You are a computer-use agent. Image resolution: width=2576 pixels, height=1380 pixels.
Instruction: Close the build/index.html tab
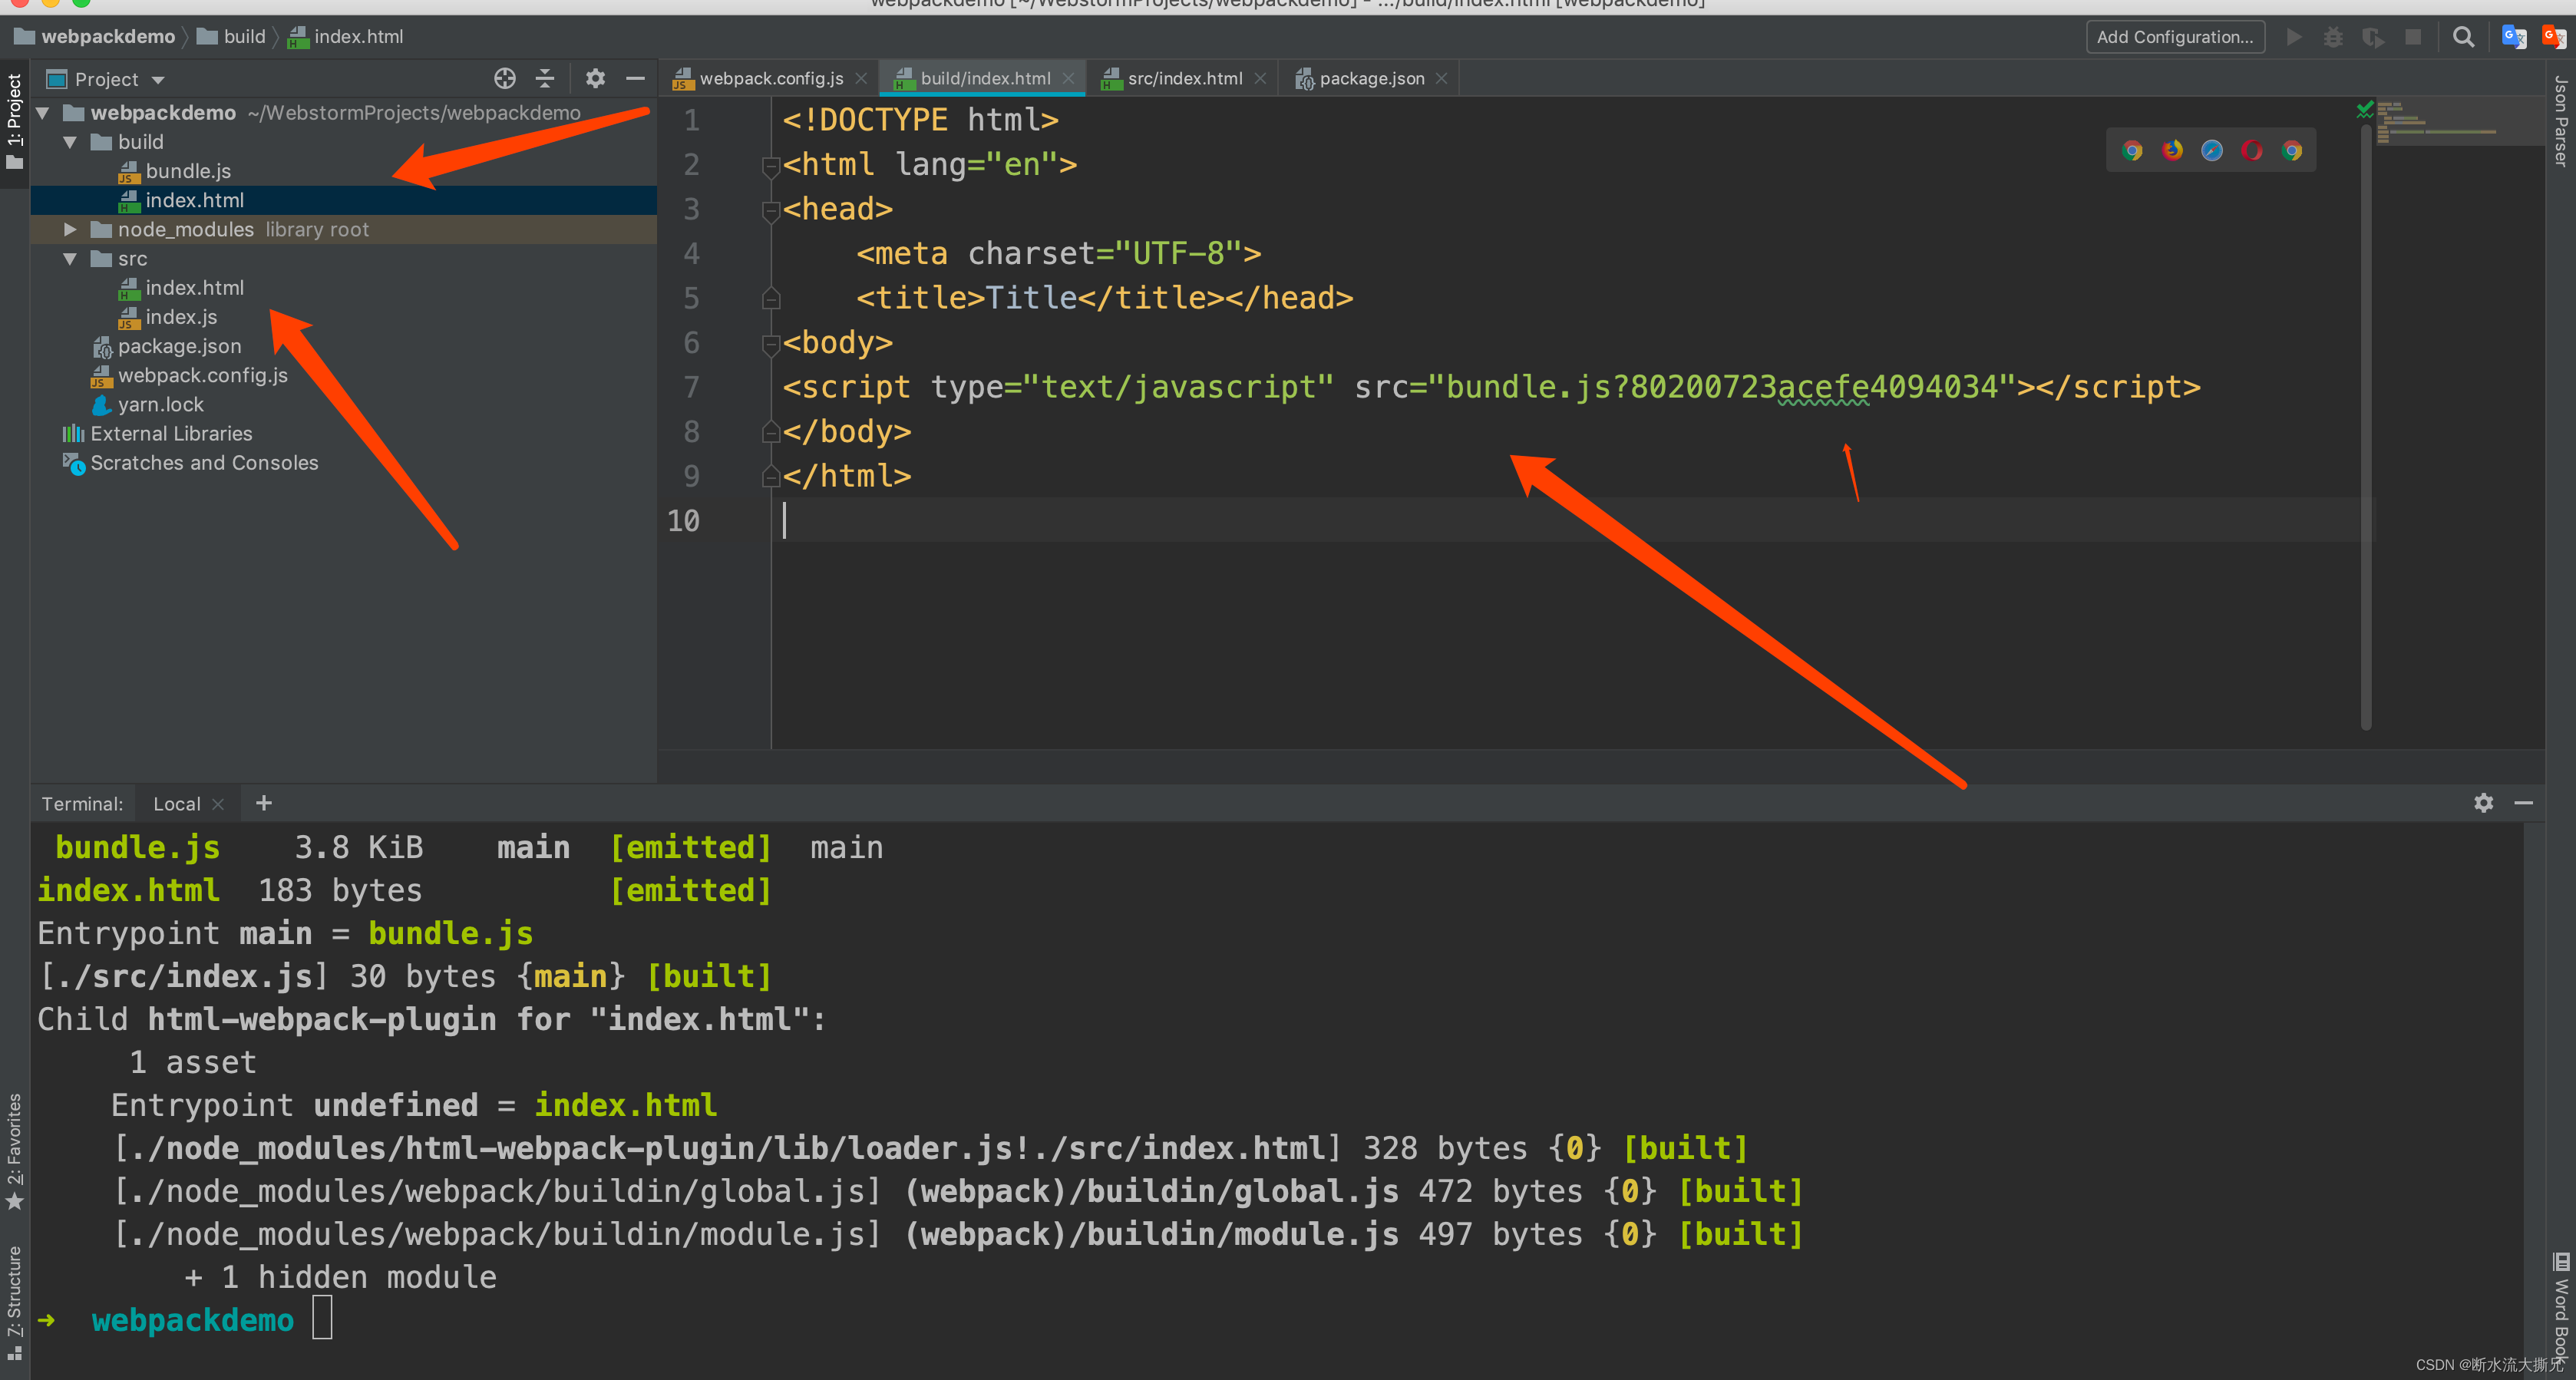(x=1068, y=78)
